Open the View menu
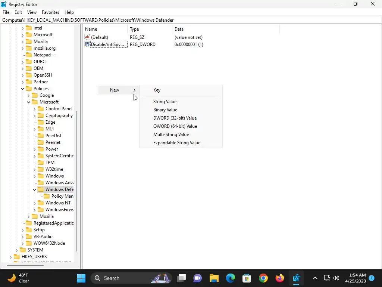Viewport: 382px width, 287px height. (x=32, y=12)
